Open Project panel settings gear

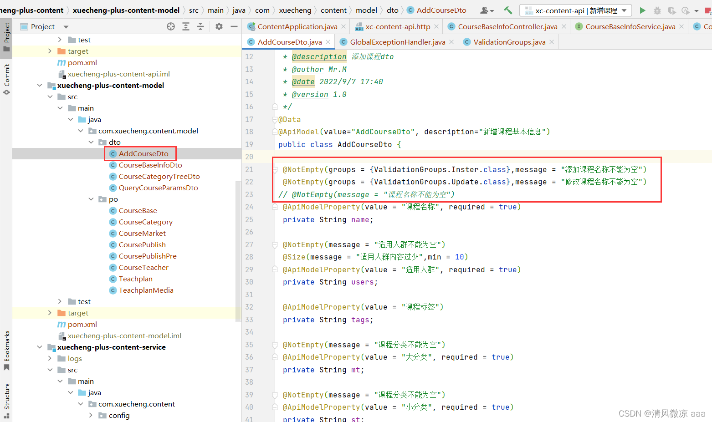pyautogui.click(x=219, y=26)
